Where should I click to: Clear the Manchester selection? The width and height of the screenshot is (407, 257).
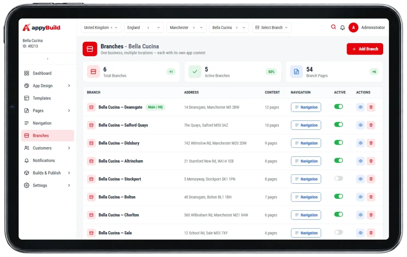(x=194, y=28)
